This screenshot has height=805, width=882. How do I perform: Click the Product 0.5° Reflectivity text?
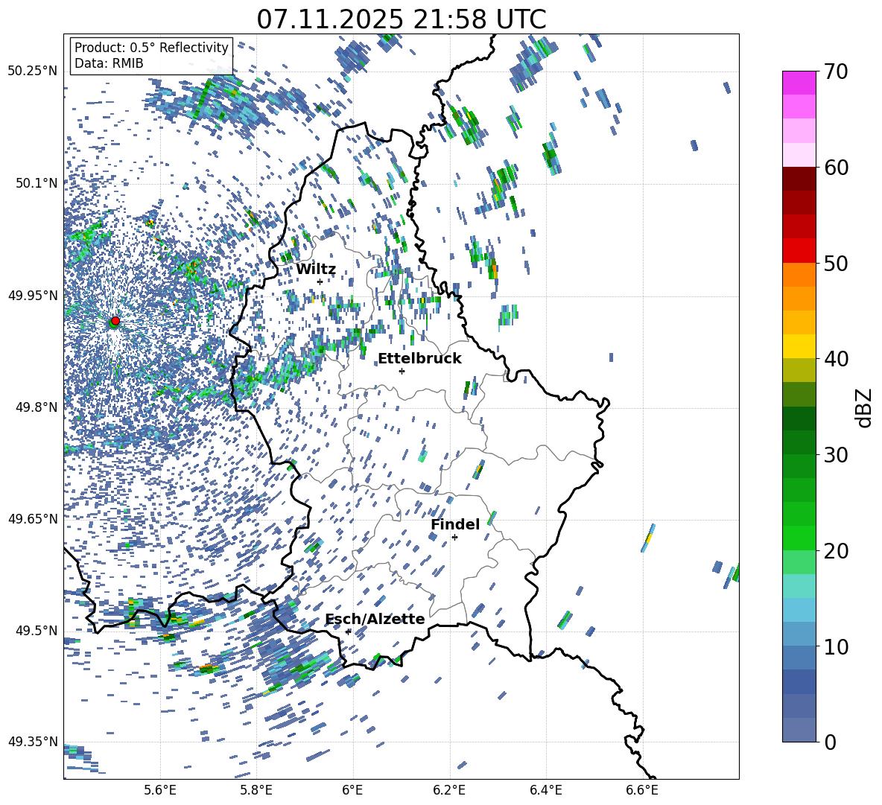151,48
